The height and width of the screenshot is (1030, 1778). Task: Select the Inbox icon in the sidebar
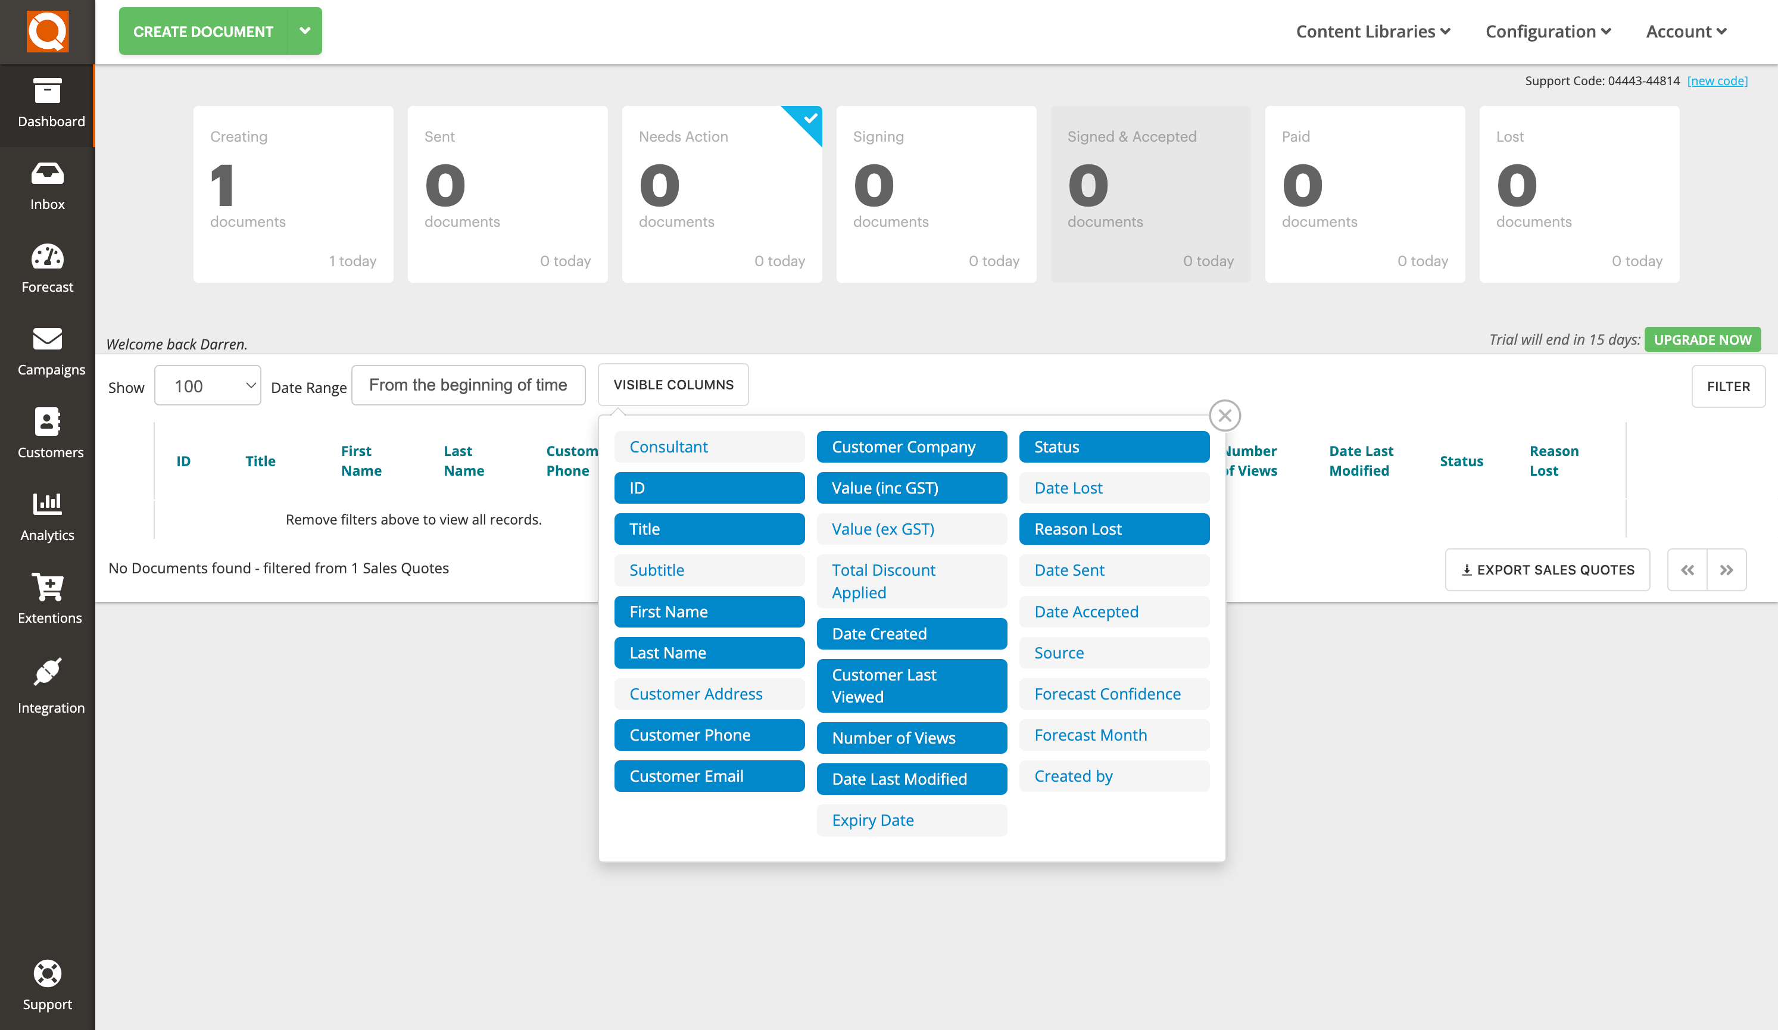coord(47,185)
